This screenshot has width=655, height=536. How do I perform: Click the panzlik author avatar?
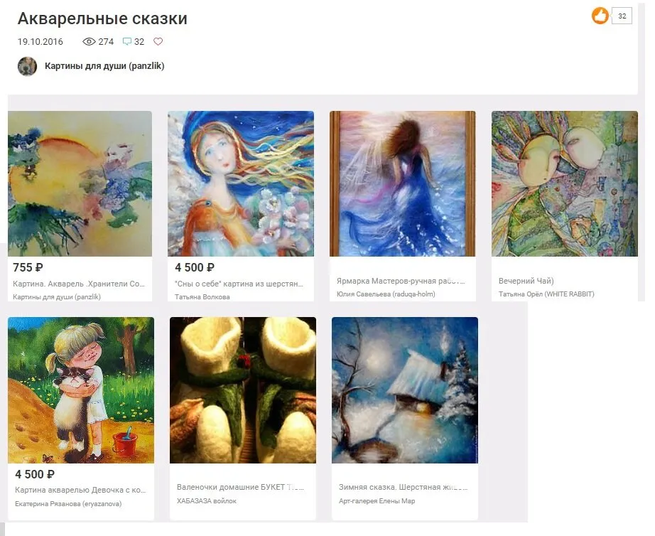(x=27, y=66)
